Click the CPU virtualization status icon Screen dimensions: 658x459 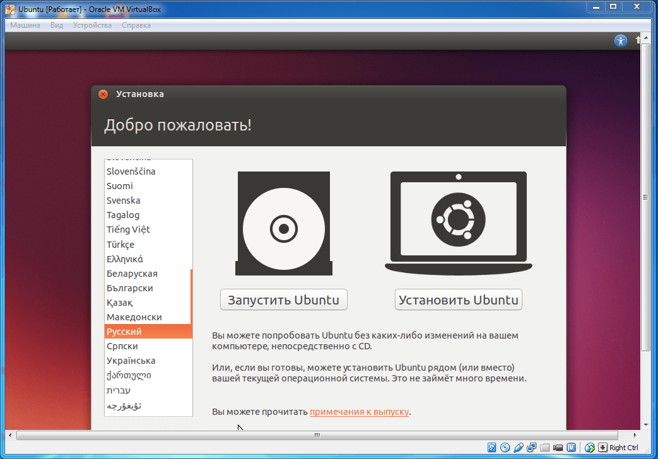tap(571, 448)
